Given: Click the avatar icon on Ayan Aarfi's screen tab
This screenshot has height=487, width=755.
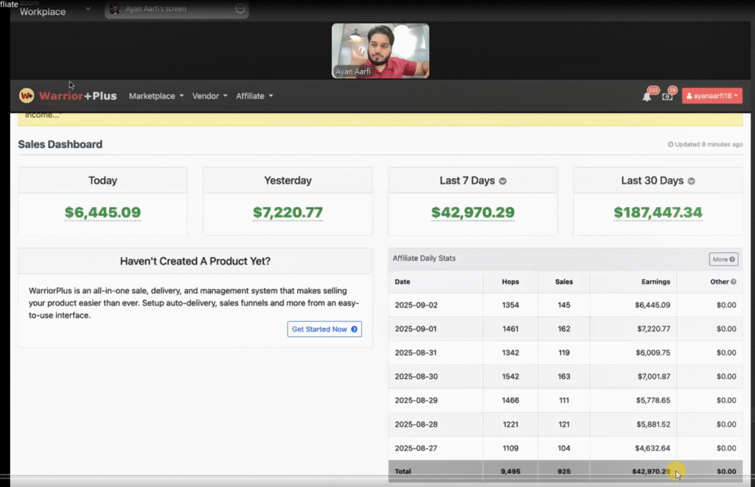Looking at the screenshot, I should (116, 9).
